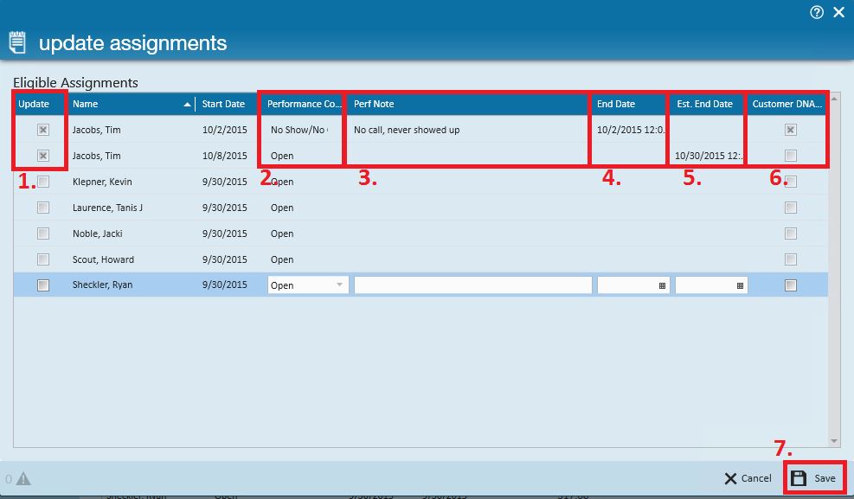Click the warning triangle status icon
854x499 pixels.
click(23, 479)
